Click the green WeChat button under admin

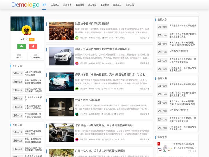[21, 47]
